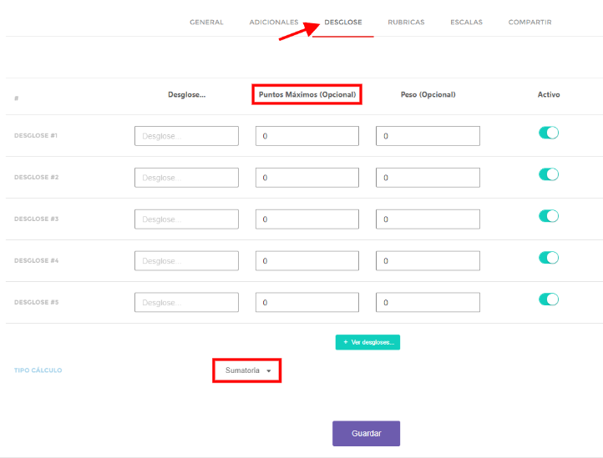Screen dimensions: 603x458
Task: Click the Desglose name field in row #2
Action: [x=186, y=178]
